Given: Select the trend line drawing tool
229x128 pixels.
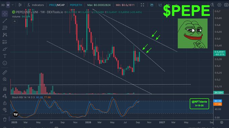Looking at the screenshot, I should (5, 21).
